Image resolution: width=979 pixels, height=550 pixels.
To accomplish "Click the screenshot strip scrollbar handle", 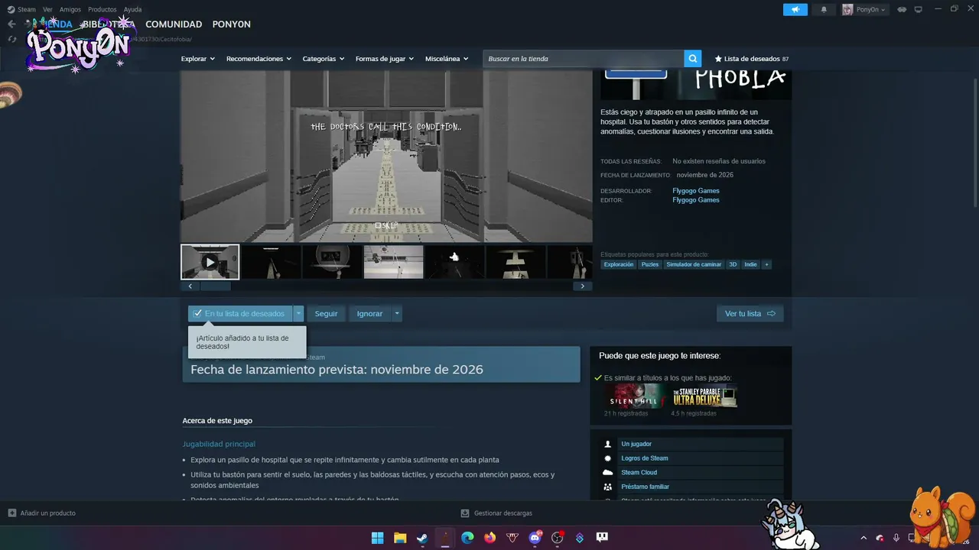I will [215, 286].
